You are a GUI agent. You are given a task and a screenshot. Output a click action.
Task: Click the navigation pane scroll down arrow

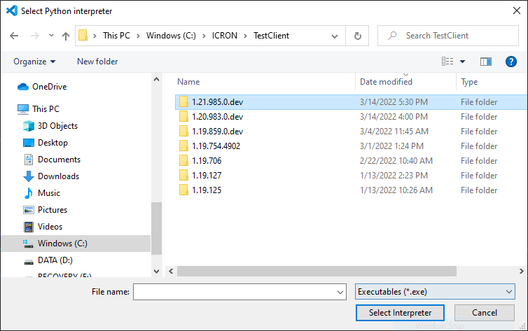coord(157,271)
